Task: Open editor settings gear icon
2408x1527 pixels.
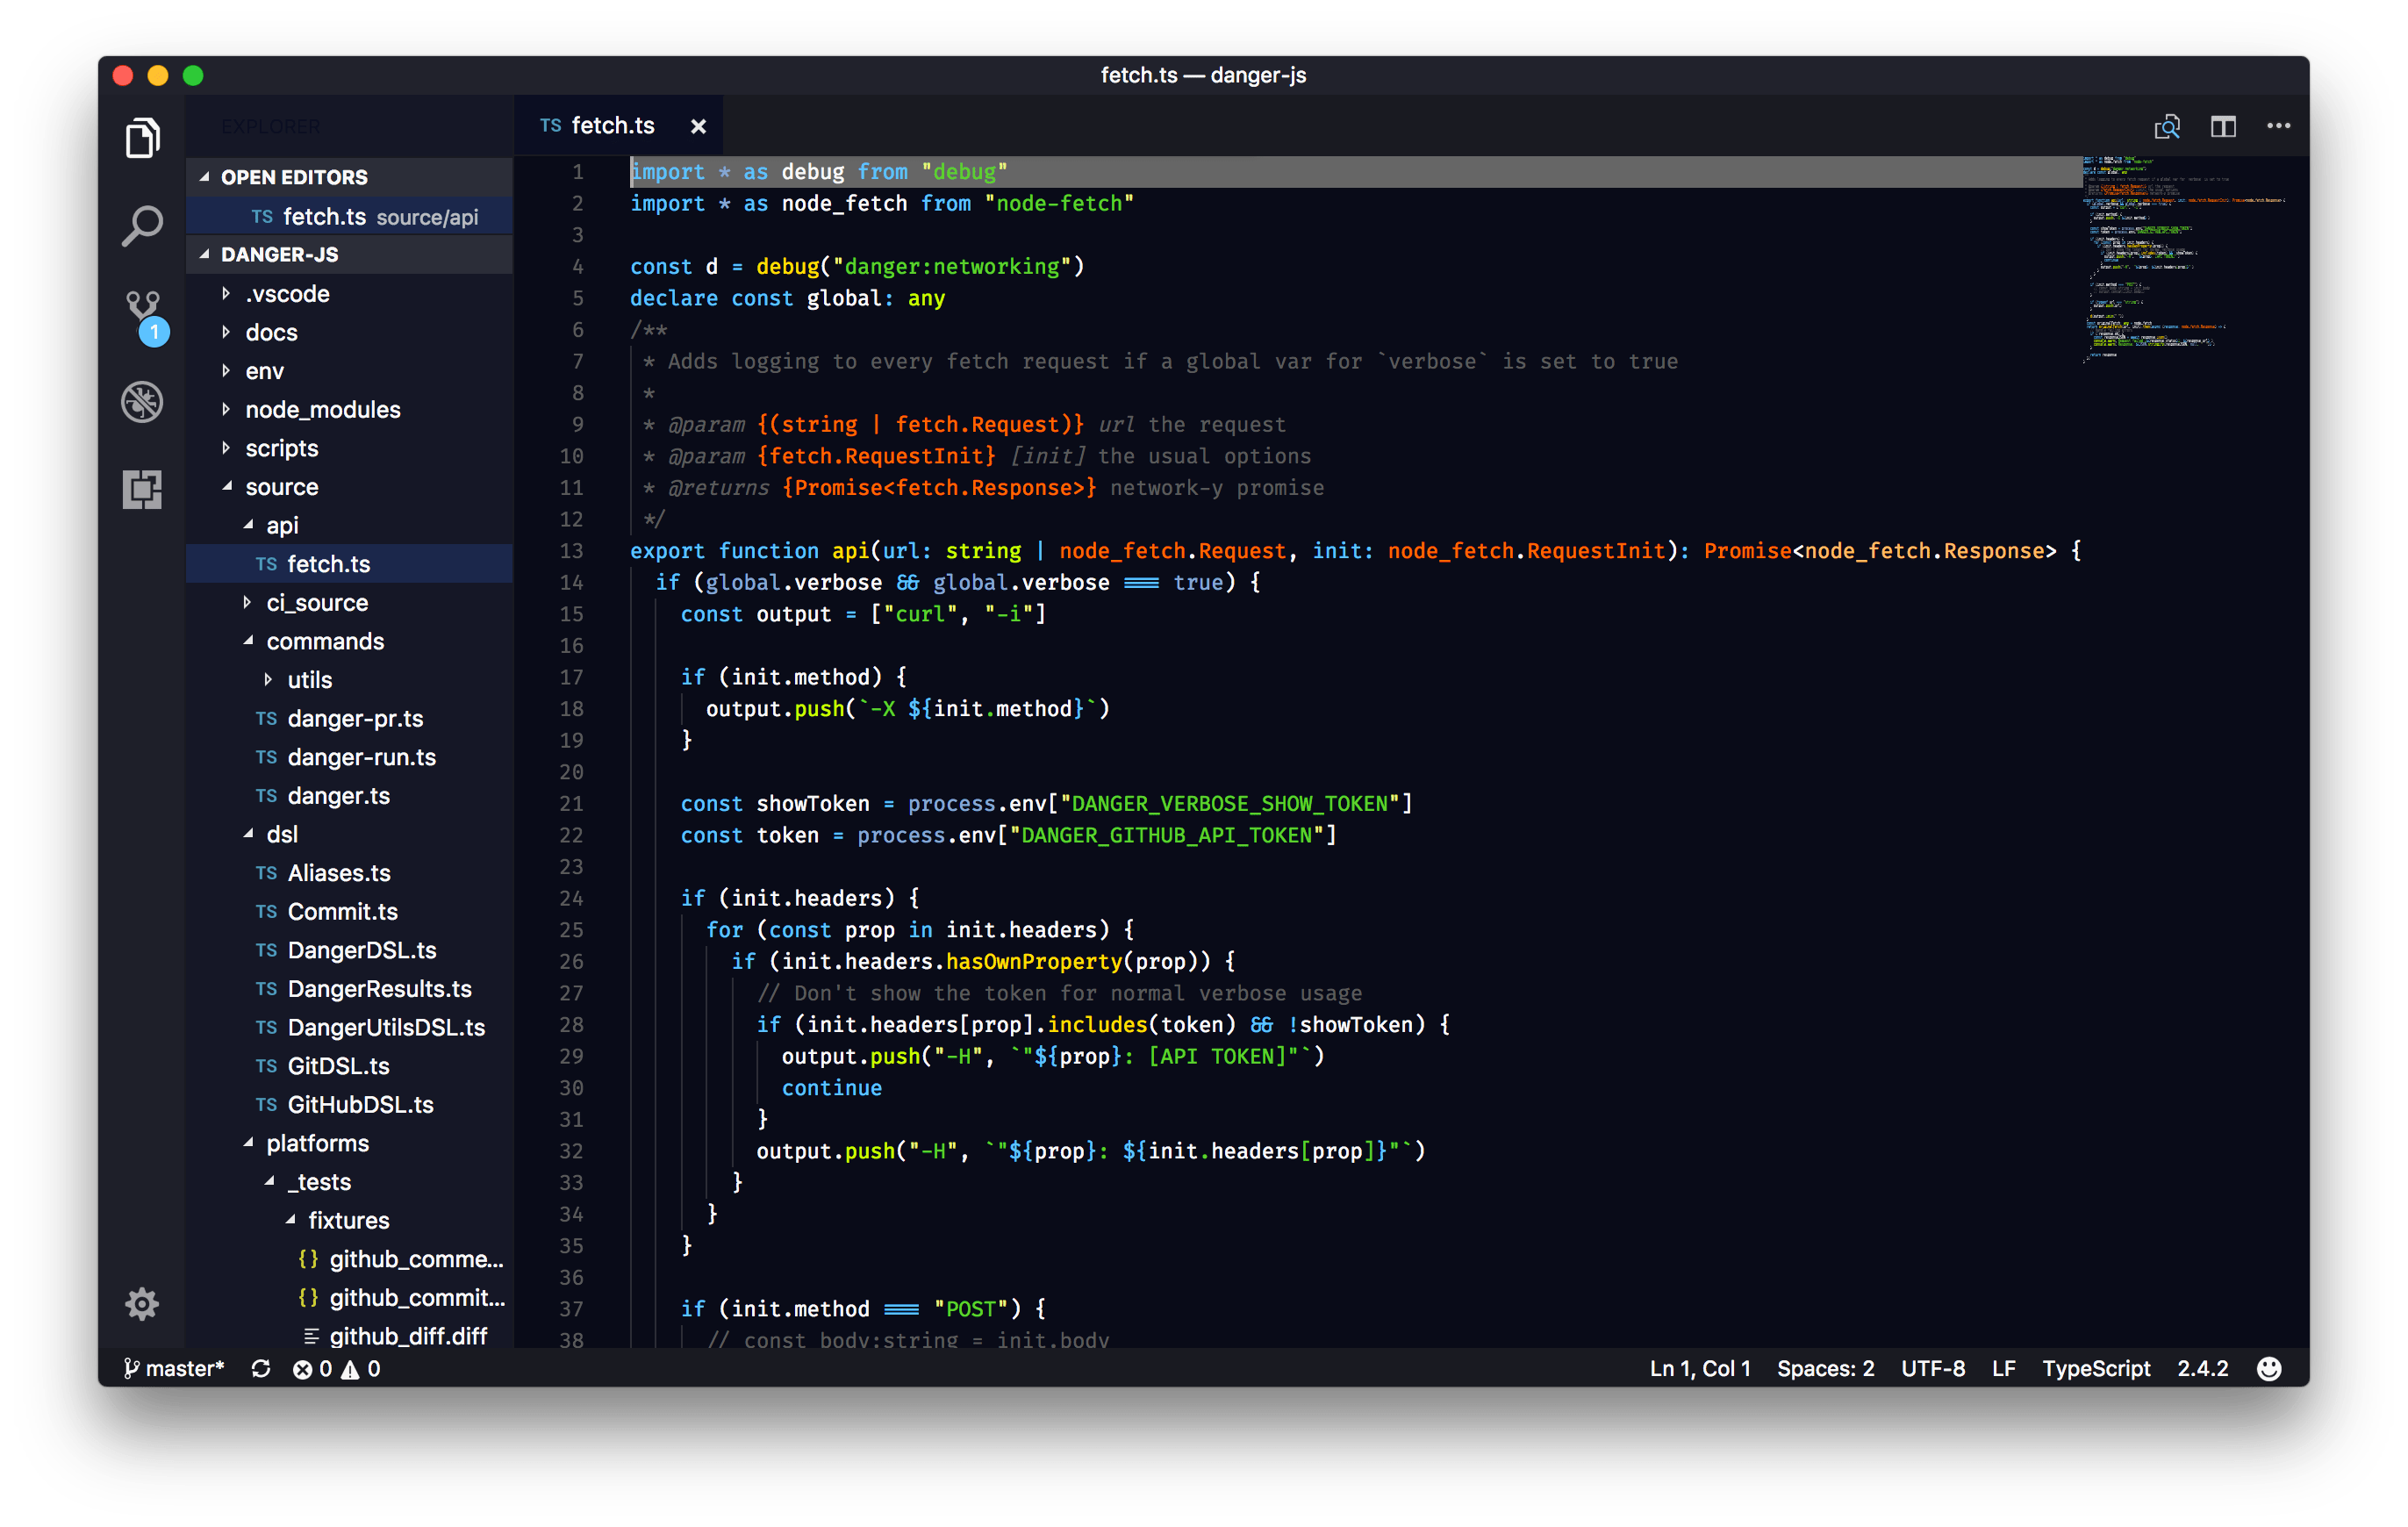Action: (x=142, y=1303)
